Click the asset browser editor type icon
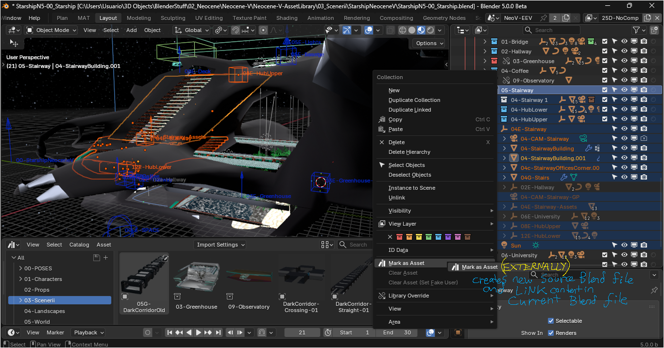The height and width of the screenshot is (348, 664). click(x=13, y=245)
